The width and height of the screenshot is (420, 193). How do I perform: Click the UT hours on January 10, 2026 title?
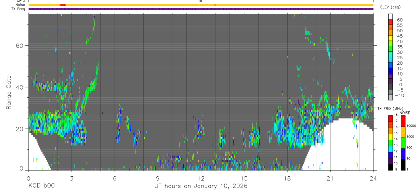tap(200, 186)
